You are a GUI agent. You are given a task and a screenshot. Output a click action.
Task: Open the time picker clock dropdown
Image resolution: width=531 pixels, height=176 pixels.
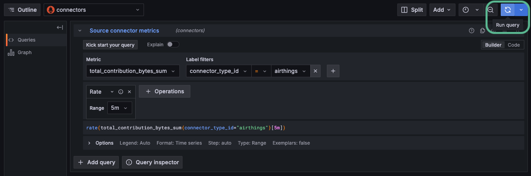471,10
